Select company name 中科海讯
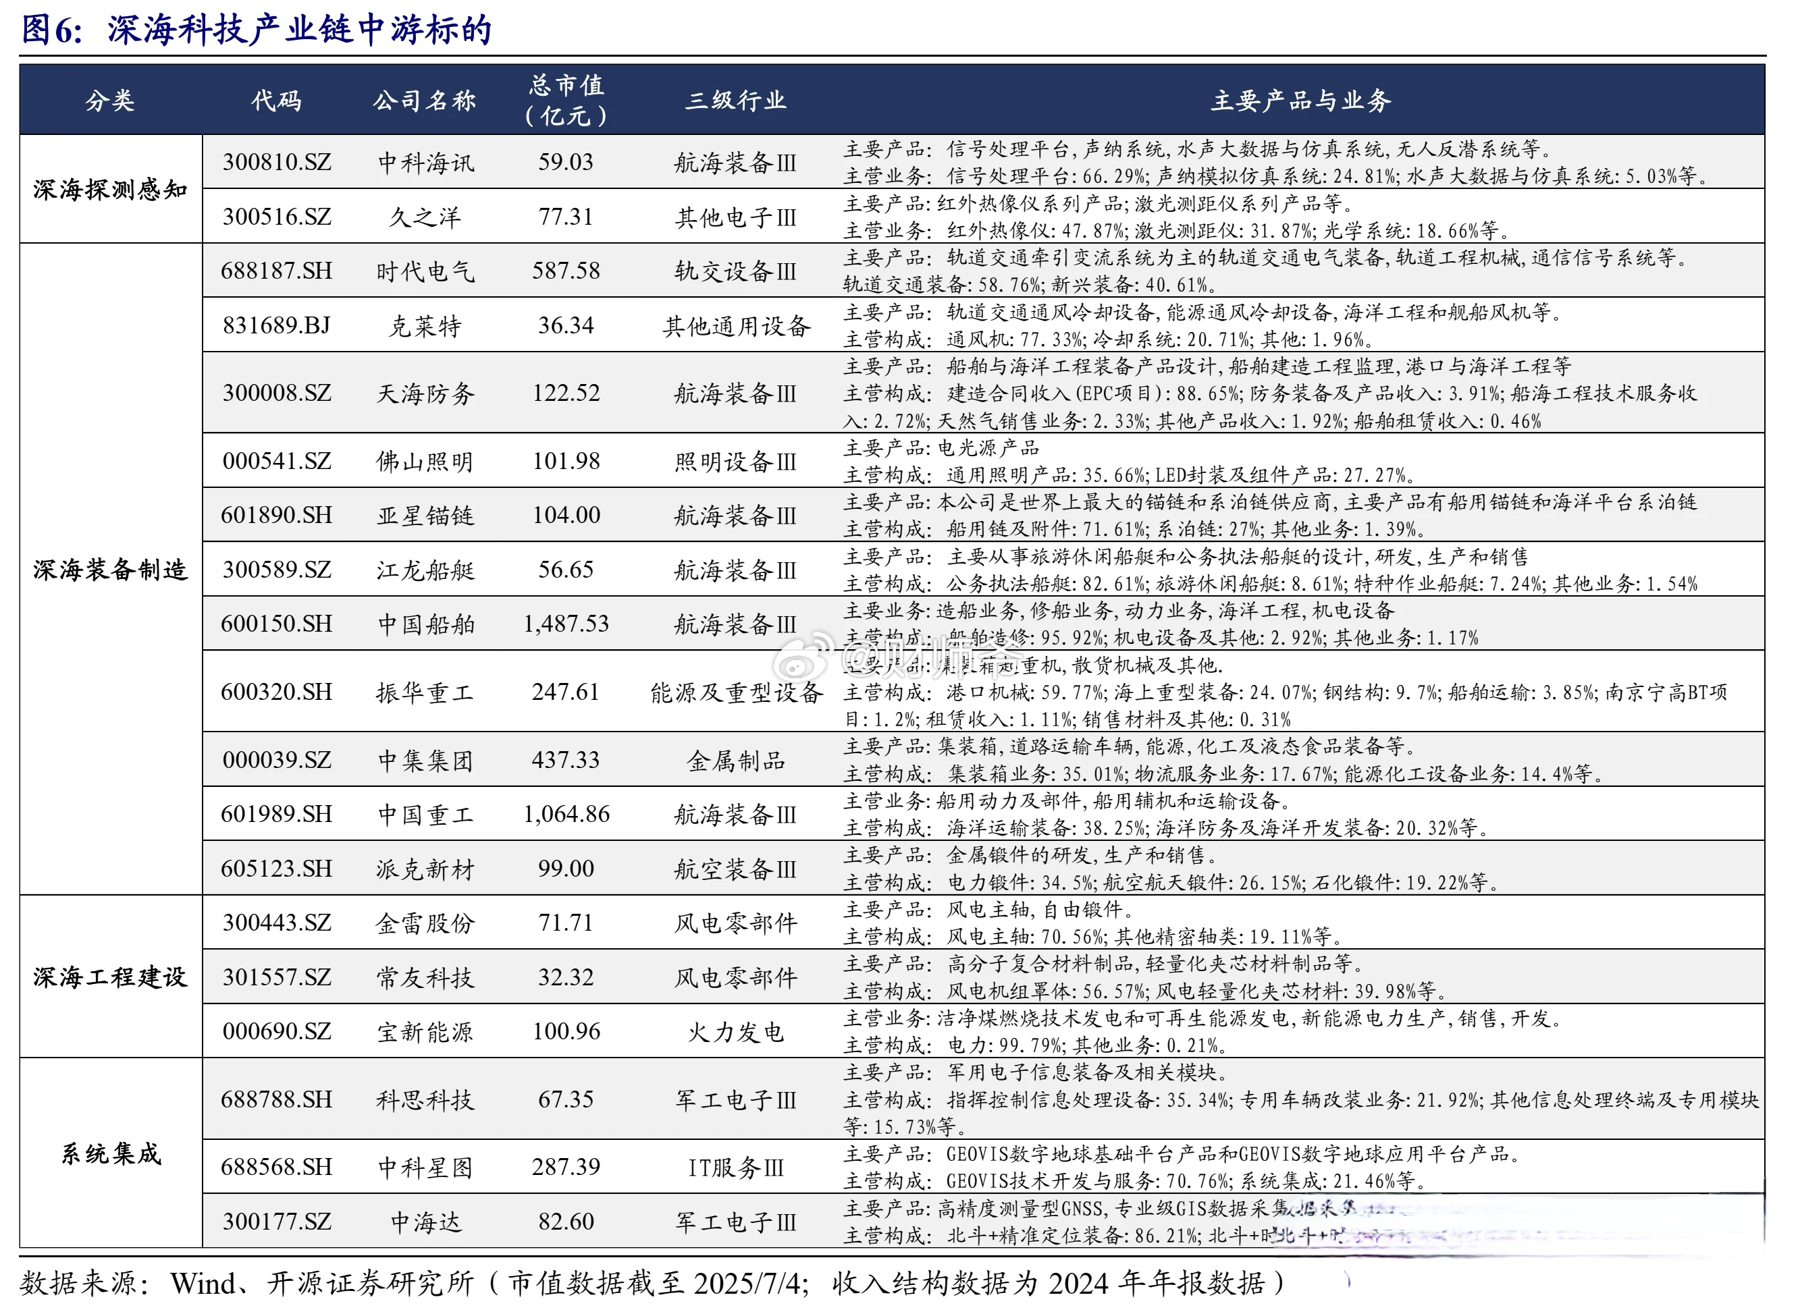This screenshot has width=1798, height=1314. [x=425, y=163]
